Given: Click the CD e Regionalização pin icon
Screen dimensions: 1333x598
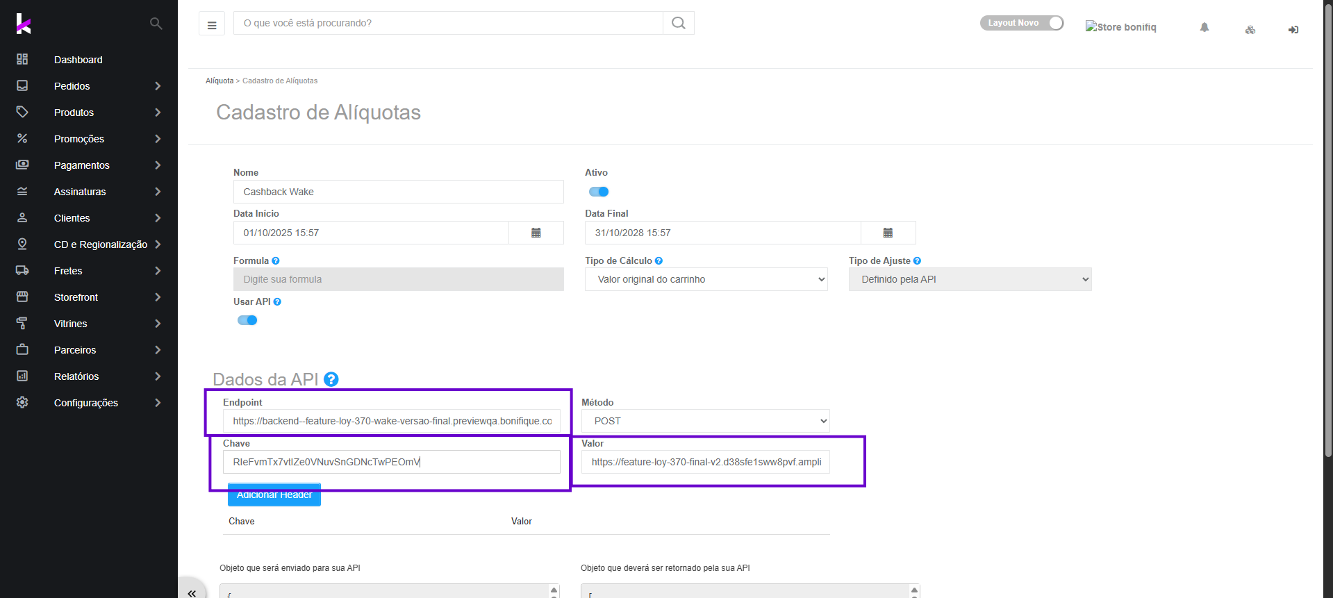Looking at the screenshot, I should click(22, 244).
